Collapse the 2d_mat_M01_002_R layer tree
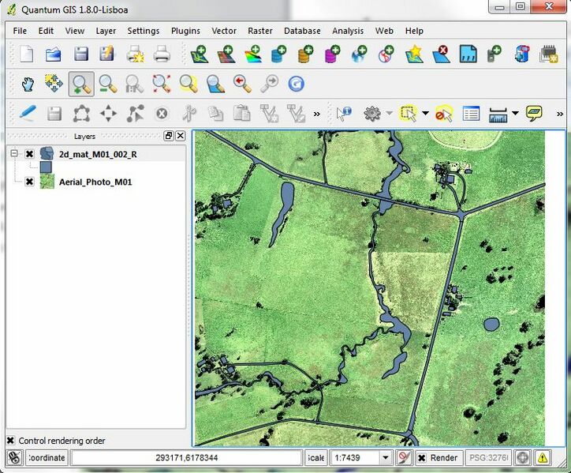This screenshot has width=571, height=473. (x=14, y=154)
